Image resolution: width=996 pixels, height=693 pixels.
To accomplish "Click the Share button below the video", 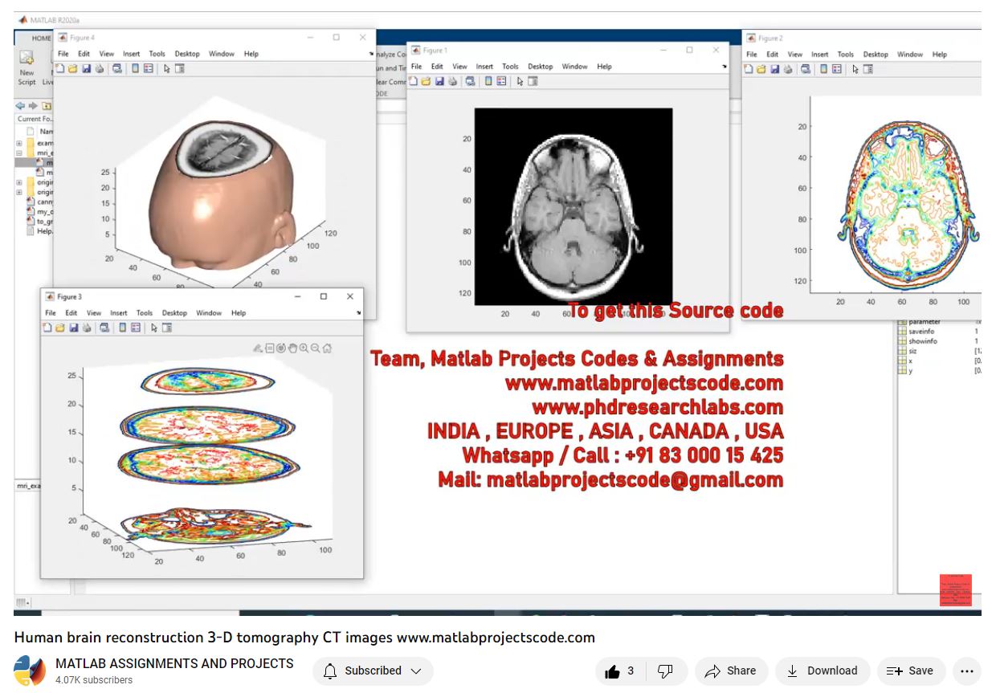I will [x=731, y=671].
